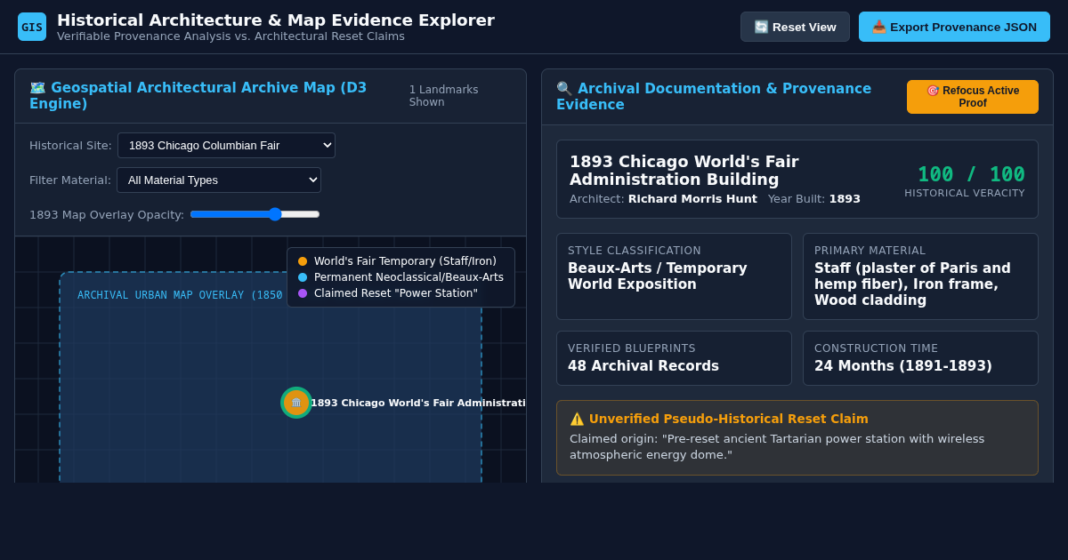Screen dimensions: 1068x560
Task: Click the "48 Archival Records" value
Action: 643,366
